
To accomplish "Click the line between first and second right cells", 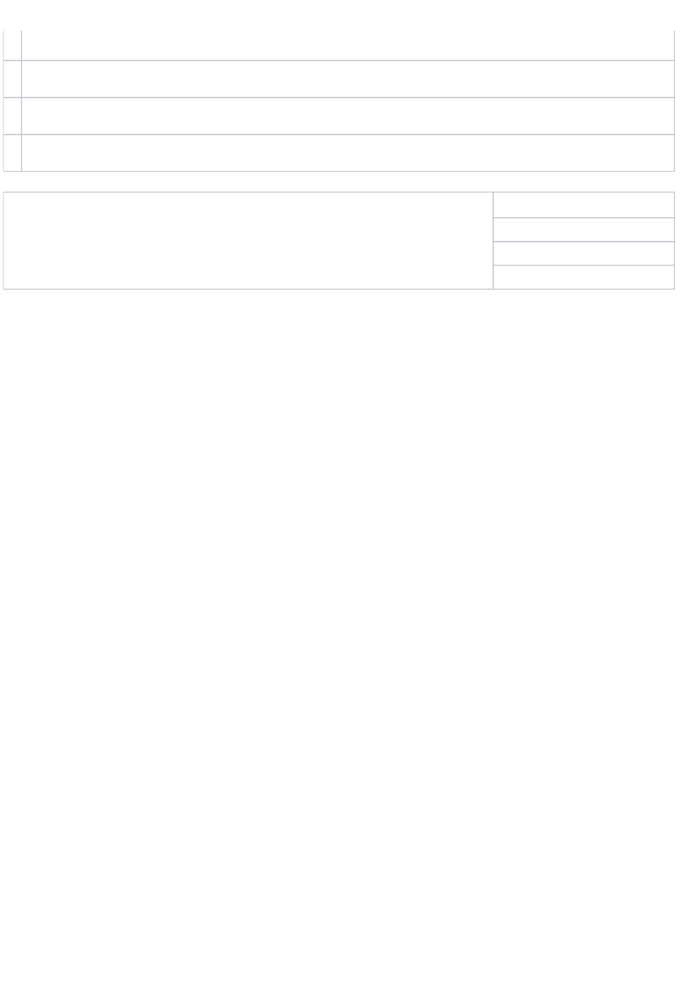I will [584, 218].
